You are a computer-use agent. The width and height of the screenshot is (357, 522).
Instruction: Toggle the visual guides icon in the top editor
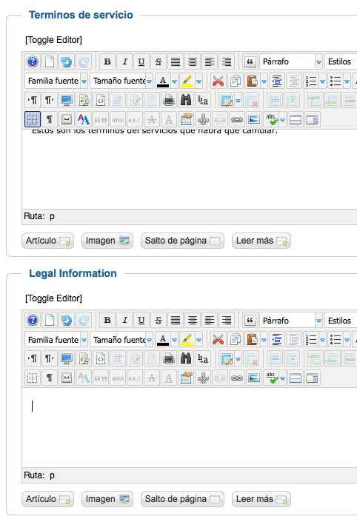coord(33,119)
